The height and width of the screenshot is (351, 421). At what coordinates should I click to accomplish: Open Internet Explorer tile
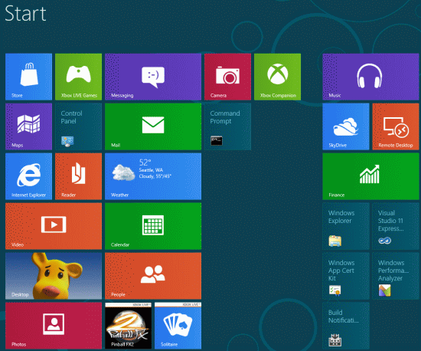click(29, 176)
